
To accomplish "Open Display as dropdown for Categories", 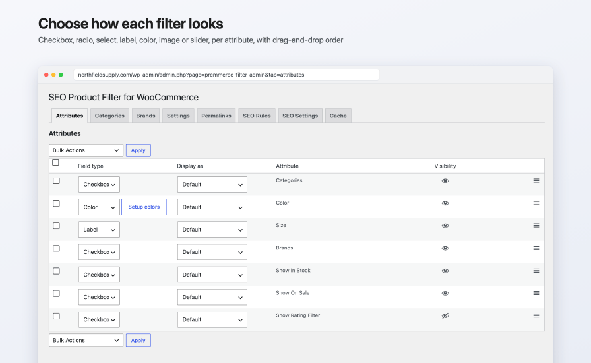I will 212,185.
